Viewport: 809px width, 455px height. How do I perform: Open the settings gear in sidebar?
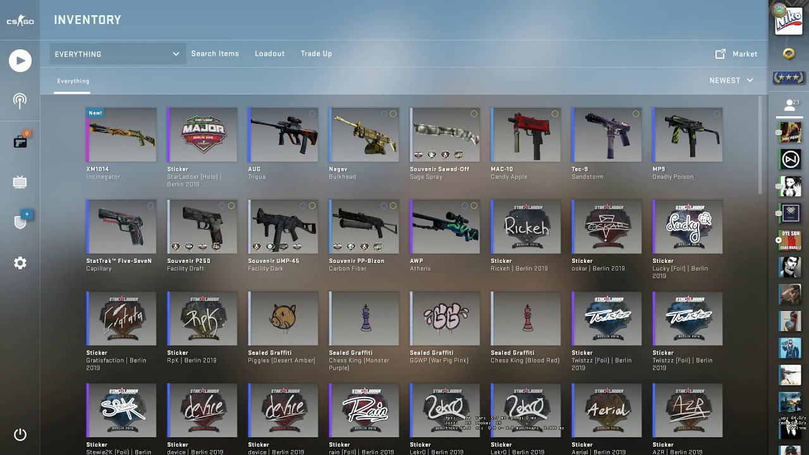pos(20,263)
